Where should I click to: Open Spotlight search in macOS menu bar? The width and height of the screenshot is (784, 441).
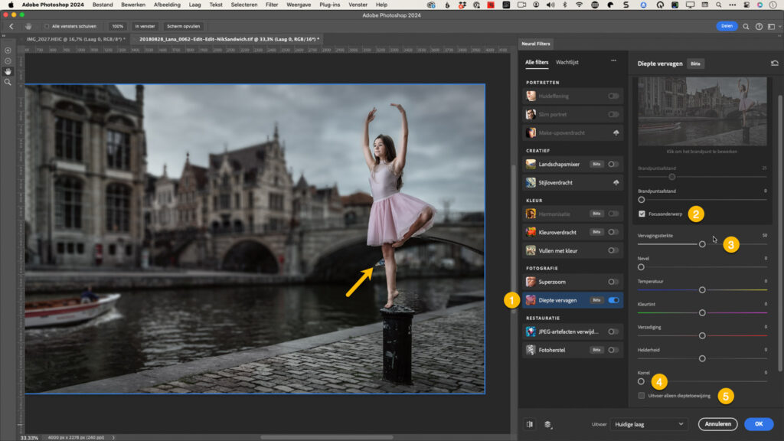click(x=718, y=5)
